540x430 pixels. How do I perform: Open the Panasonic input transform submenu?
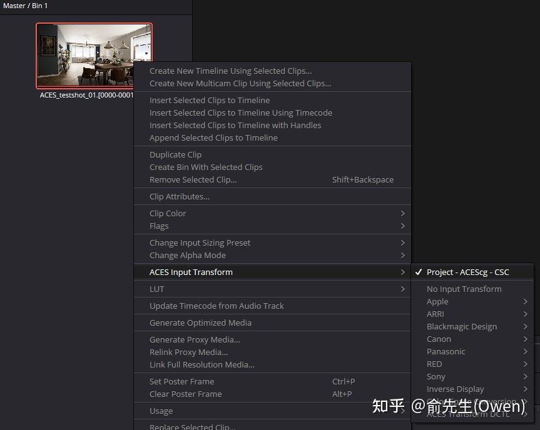(446, 351)
